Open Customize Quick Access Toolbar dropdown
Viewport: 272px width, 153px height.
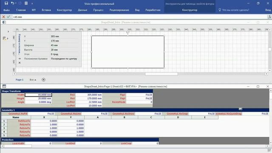pos(32,3)
